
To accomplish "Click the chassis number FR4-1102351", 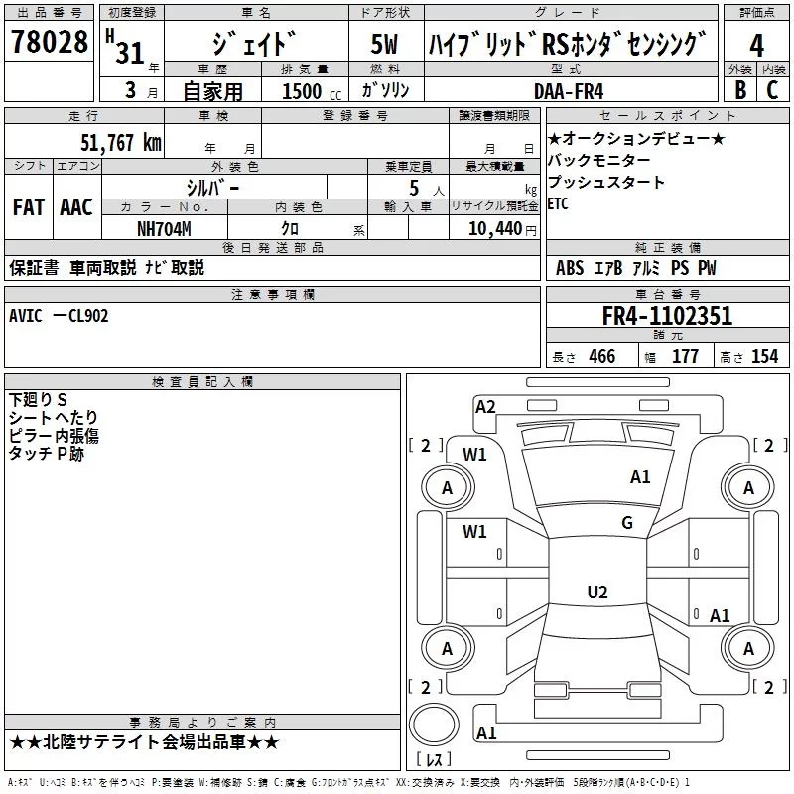I will [667, 316].
